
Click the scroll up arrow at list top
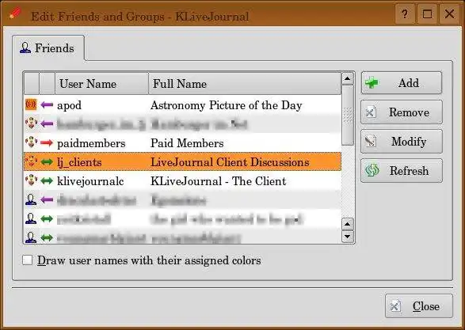coord(347,79)
